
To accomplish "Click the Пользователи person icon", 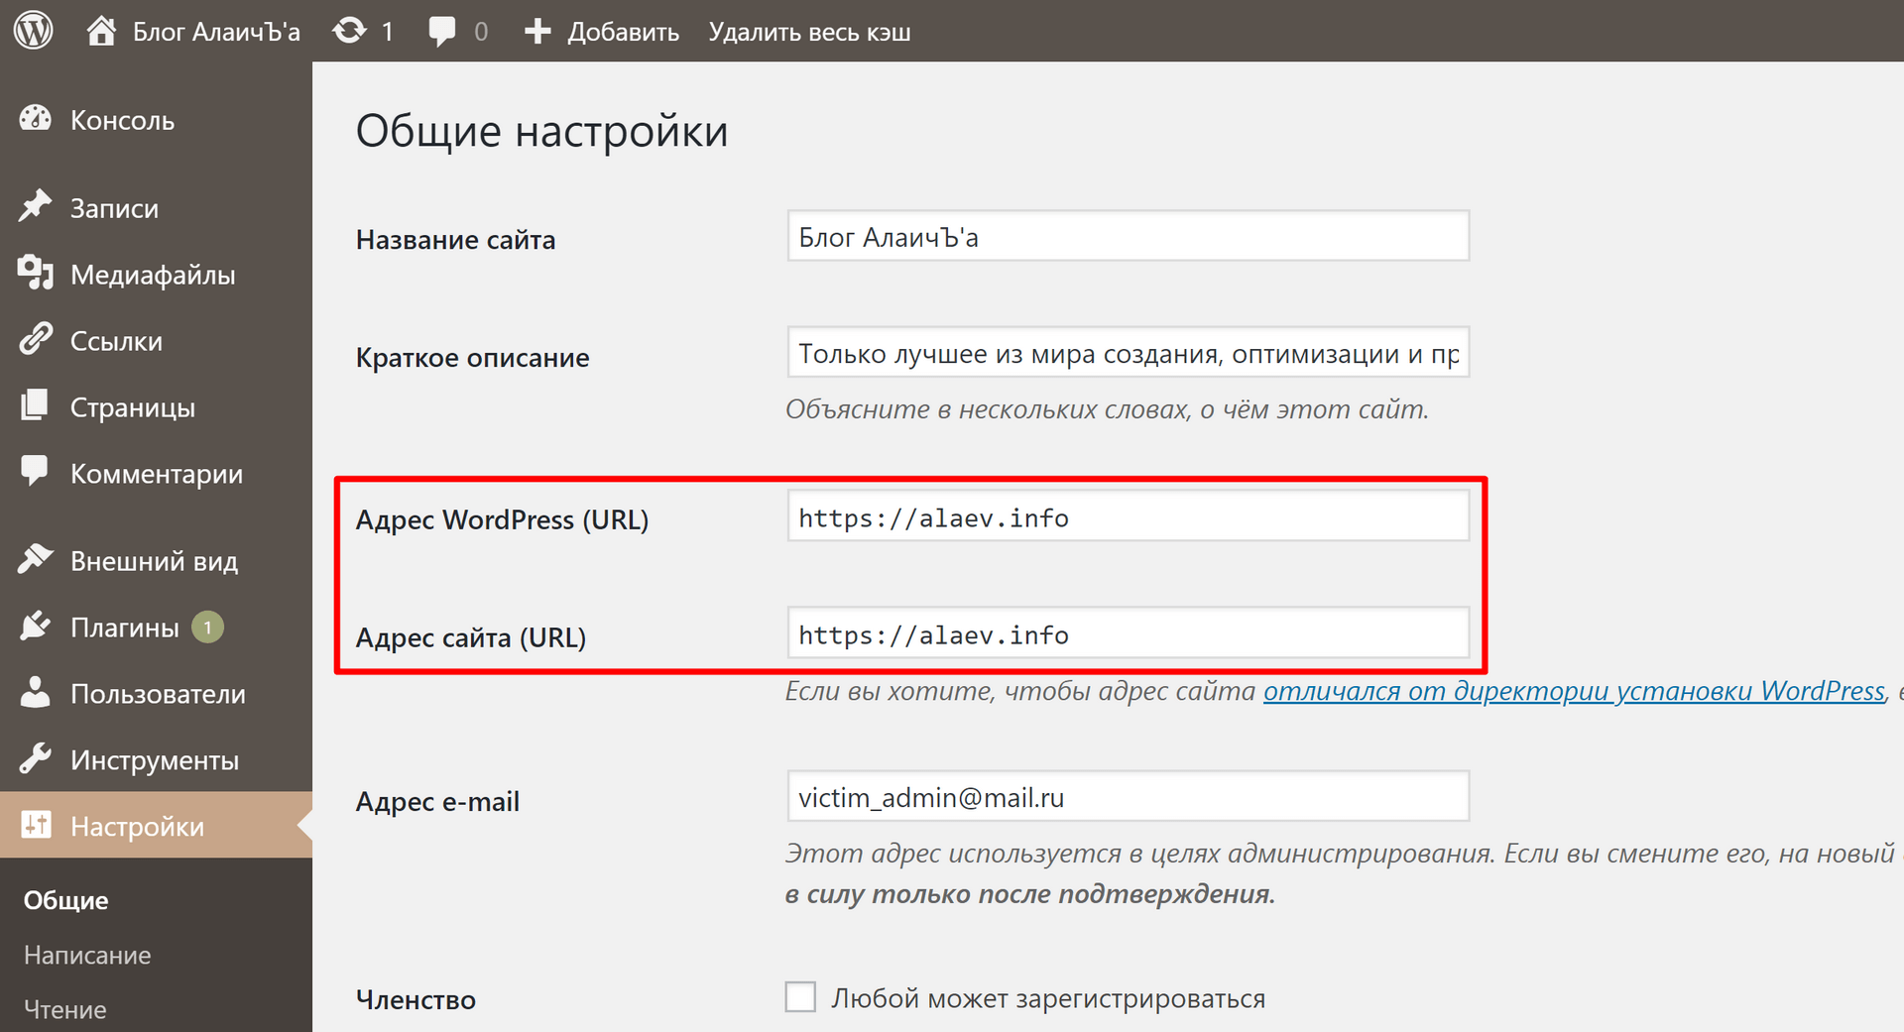I will [36, 693].
